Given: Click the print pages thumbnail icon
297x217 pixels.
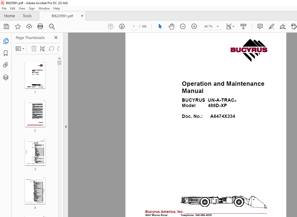Looking at the screenshot, I should tap(43, 49).
